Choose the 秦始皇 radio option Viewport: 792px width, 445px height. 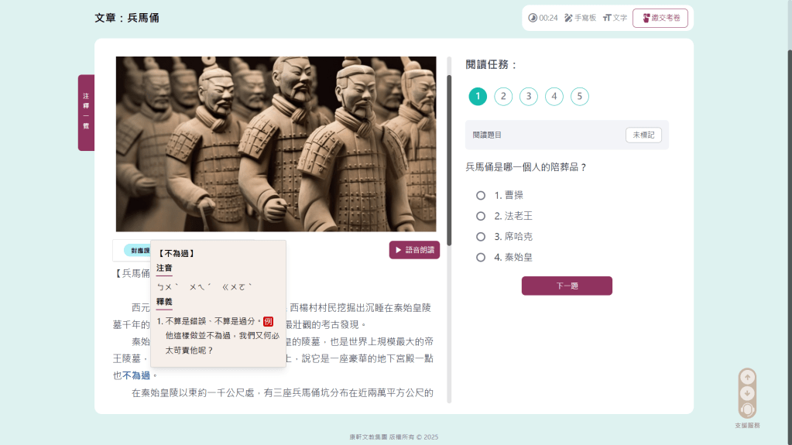coord(481,257)
